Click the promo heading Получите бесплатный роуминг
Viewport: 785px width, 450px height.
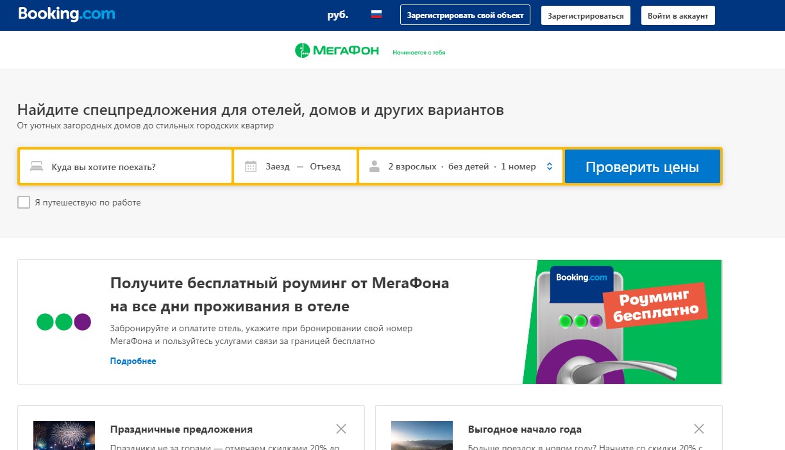click(x=280, y=294)
